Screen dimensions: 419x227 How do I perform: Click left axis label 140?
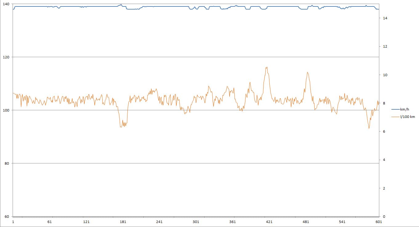(x=6, y=4)
